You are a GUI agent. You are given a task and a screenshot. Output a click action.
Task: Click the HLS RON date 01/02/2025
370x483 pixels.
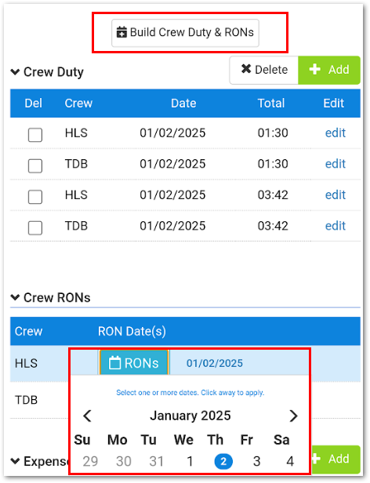[x=215, y=363]
